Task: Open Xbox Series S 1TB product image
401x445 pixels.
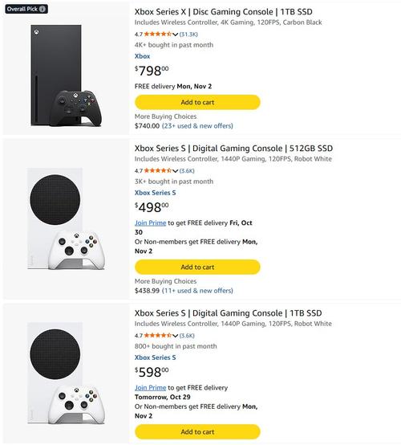Action: click(66, 374)
